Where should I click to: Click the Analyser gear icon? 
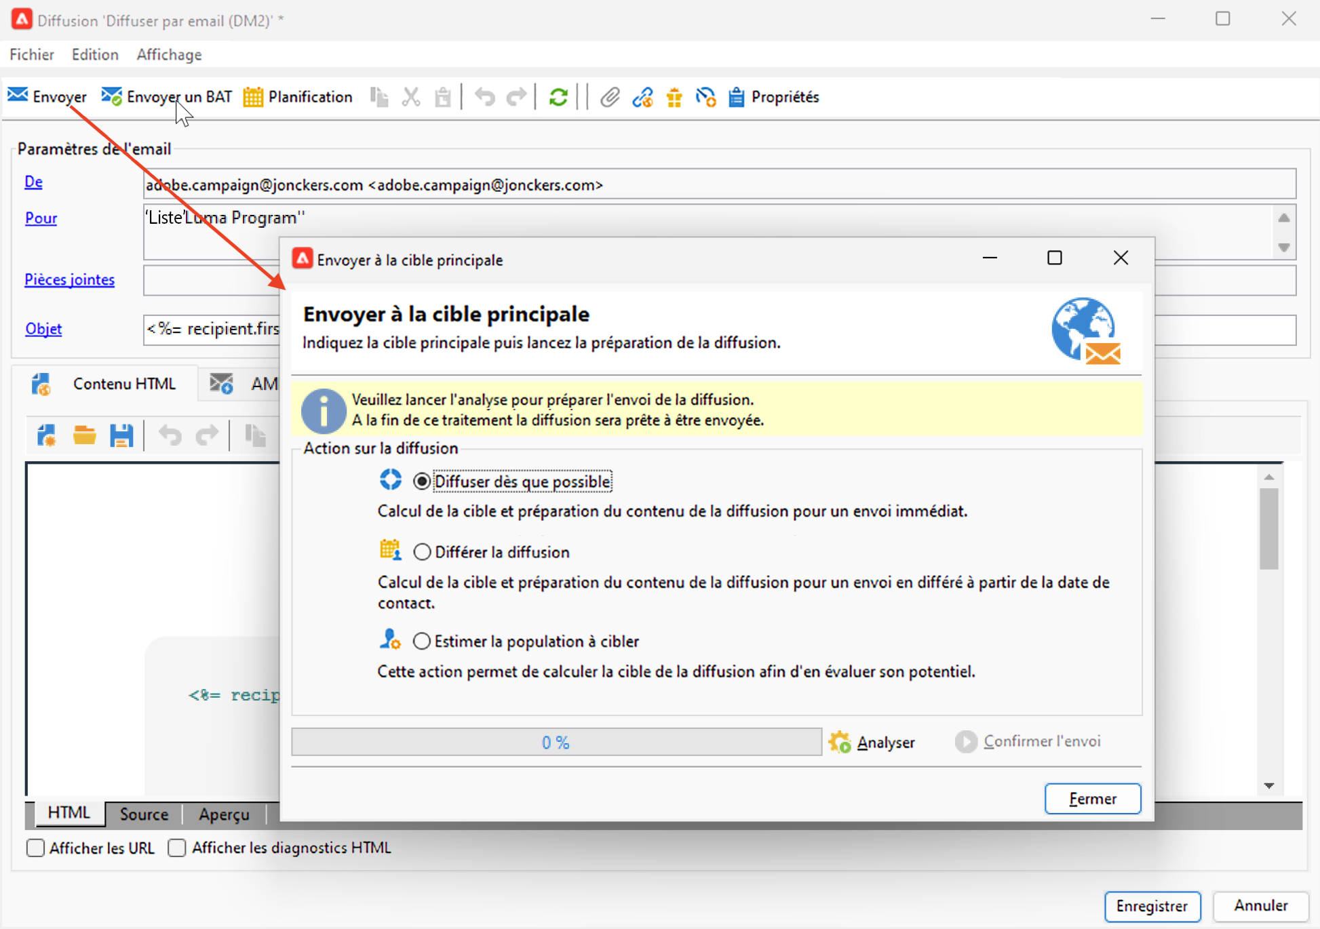coord(840,742)
